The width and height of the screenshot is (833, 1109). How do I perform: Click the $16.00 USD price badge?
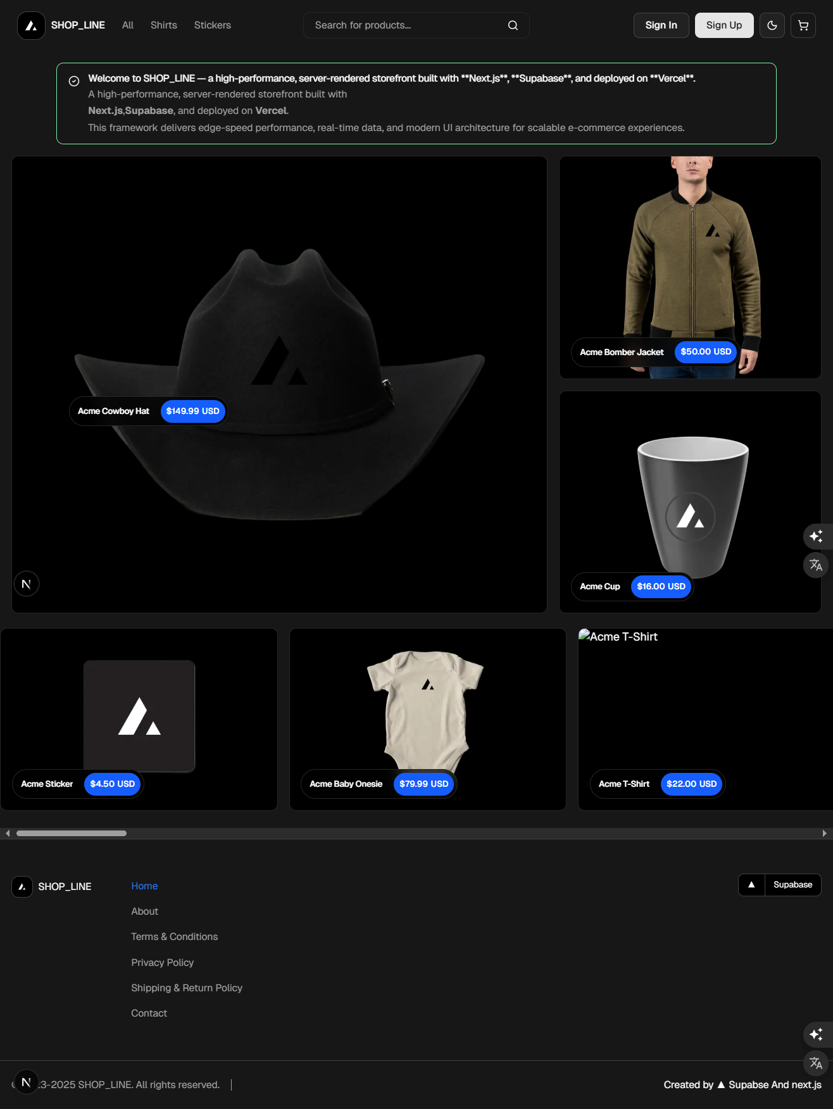[x=661, y=587]
